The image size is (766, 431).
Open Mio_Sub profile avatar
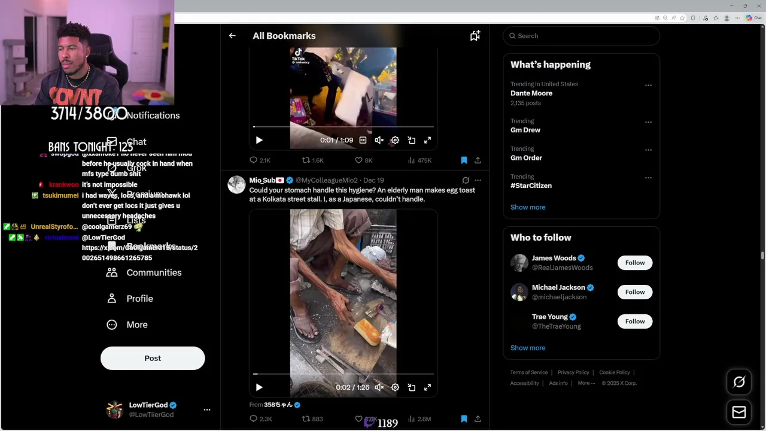coord(237,184)
